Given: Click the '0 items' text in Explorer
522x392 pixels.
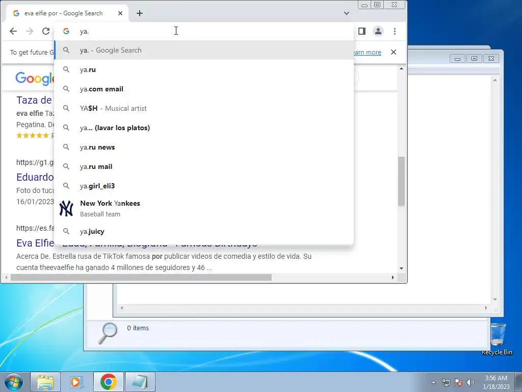Looking at the screenshot, I should 138,328.
